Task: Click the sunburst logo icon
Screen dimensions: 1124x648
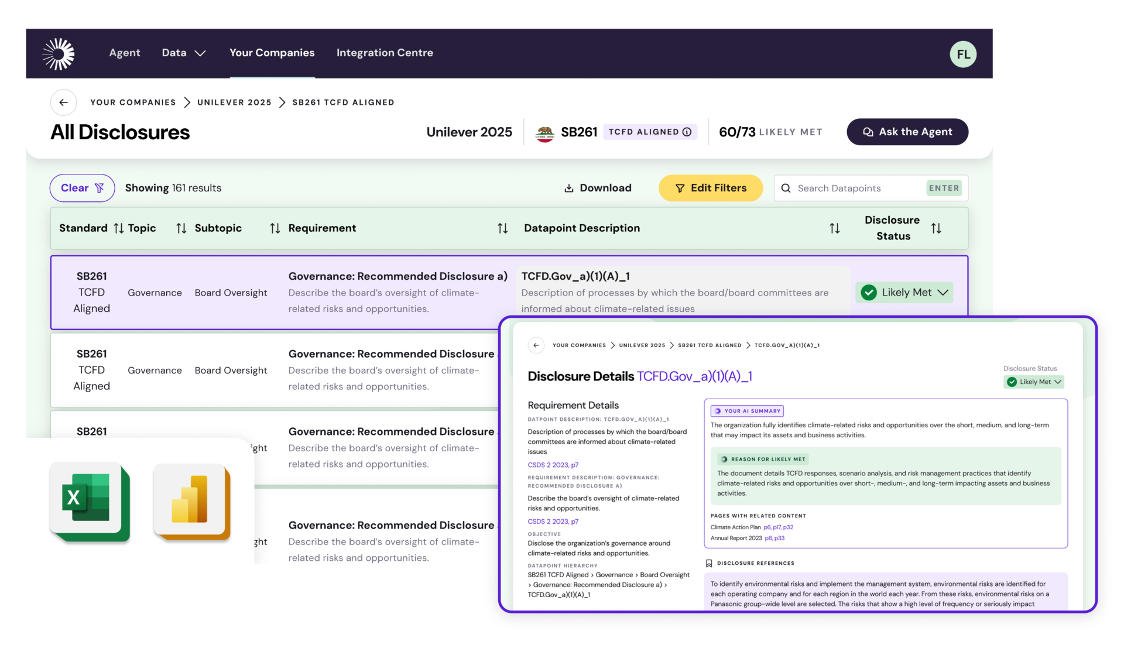Action: [x=59, y=54]
